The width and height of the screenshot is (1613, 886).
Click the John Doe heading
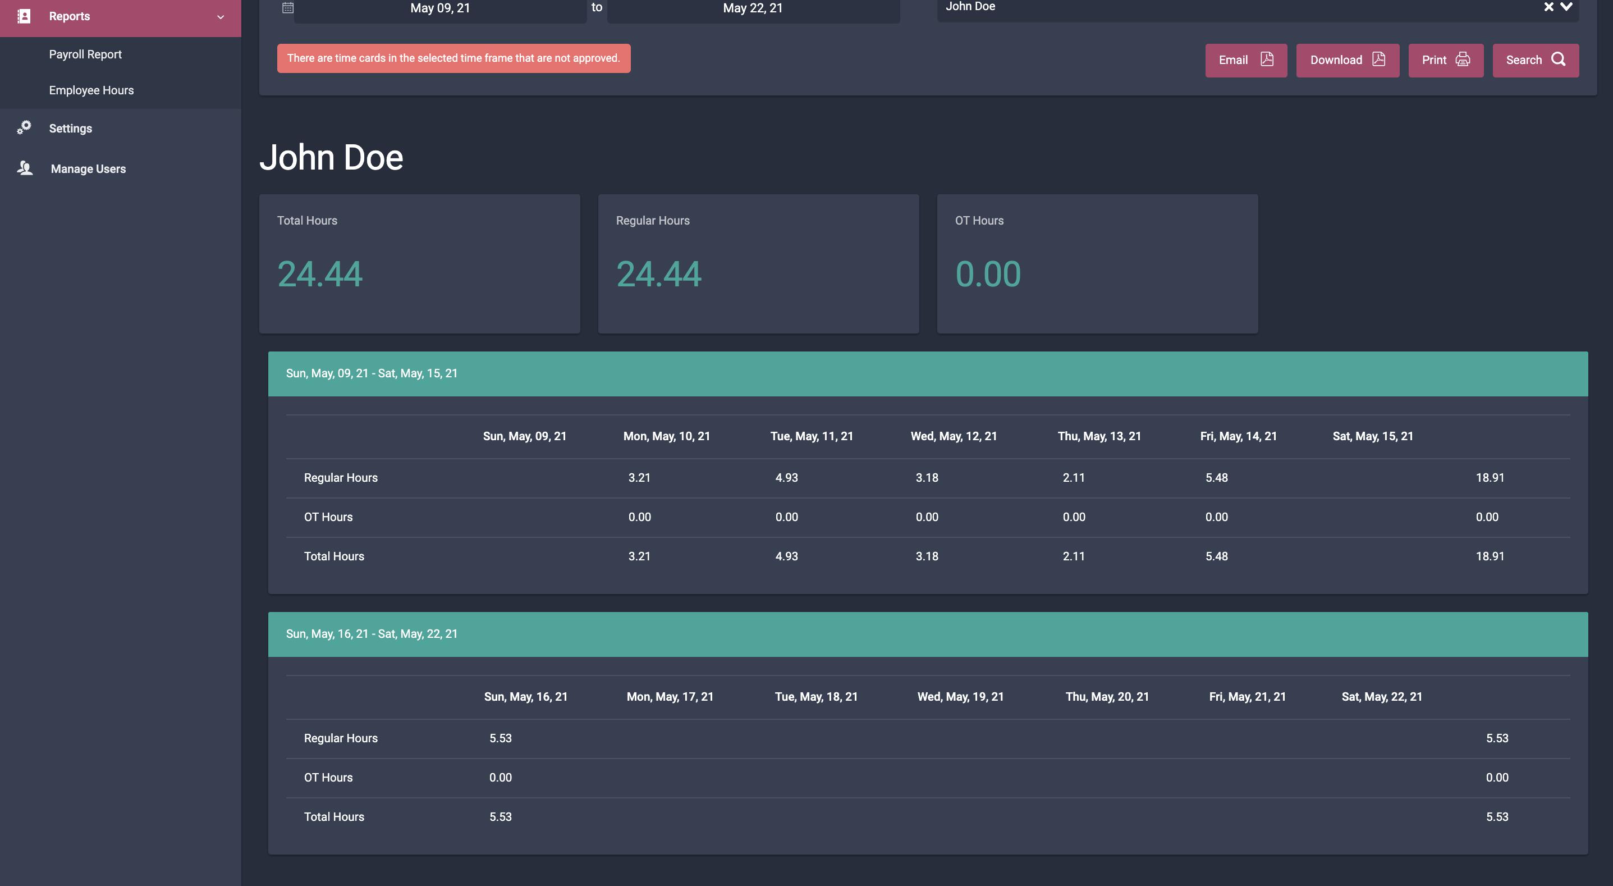click(x=331, y=157)
